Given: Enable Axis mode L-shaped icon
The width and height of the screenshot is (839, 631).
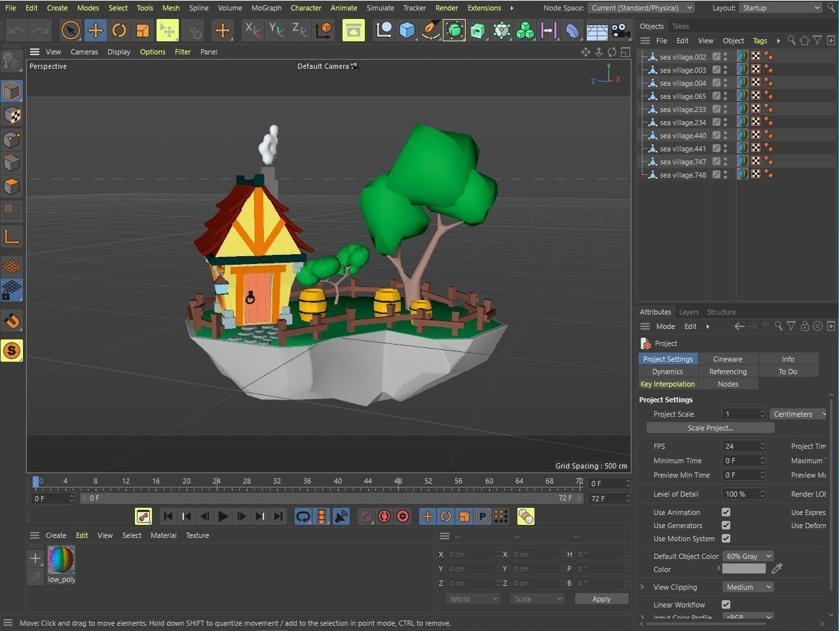Looking at the screenshot, I should coord(12,237).
